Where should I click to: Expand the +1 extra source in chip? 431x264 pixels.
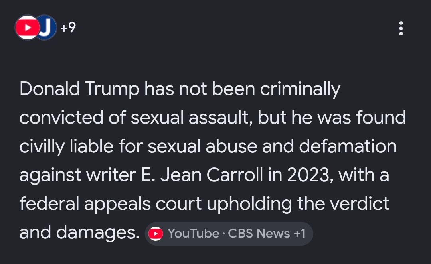click(x=300, y=234)
